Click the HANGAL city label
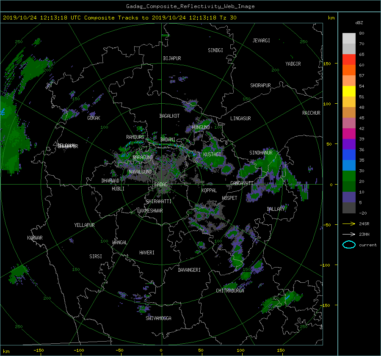 click(x=120, y=243)
